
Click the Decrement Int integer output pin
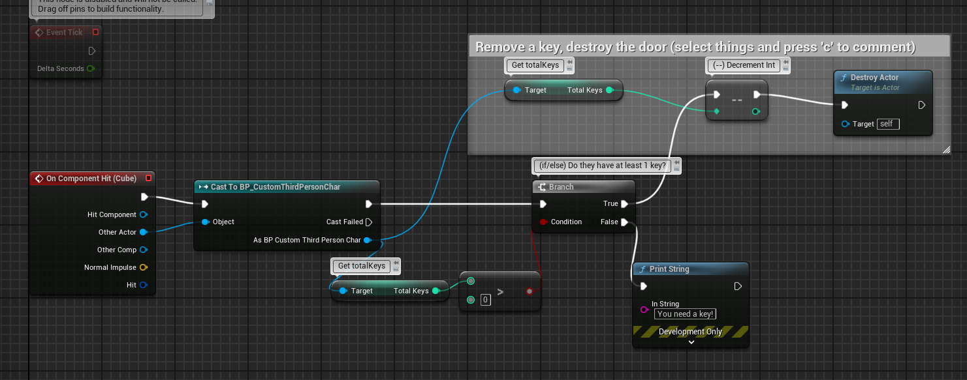coord(756,111)
